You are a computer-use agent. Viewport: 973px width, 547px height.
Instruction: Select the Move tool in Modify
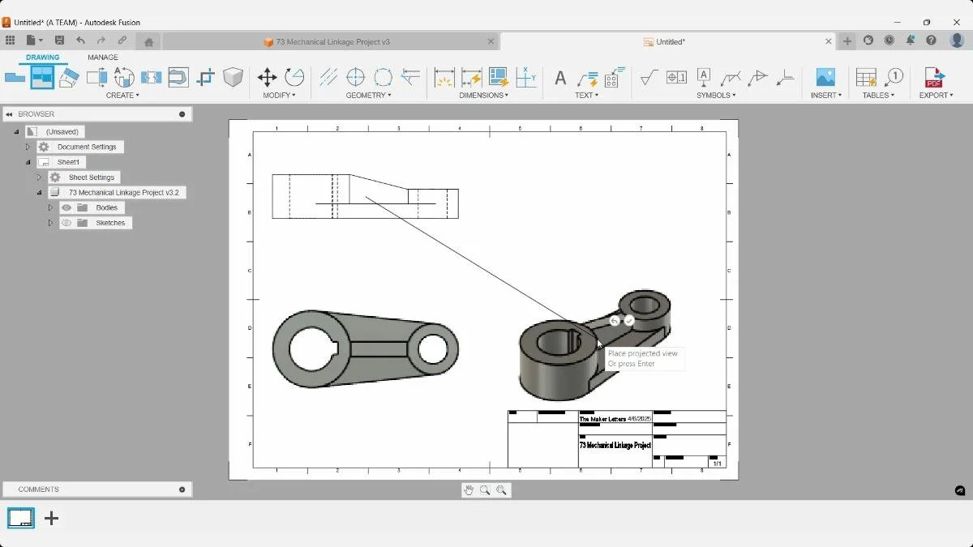[267, 78]
